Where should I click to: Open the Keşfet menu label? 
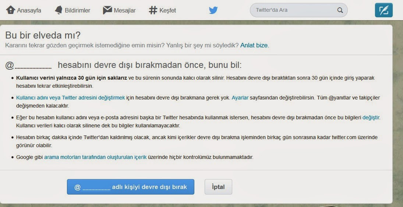pos(167,11)
